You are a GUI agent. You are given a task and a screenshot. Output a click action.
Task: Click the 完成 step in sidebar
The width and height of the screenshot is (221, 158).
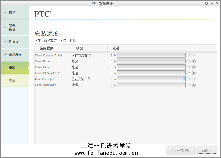[x=15, y=80]
